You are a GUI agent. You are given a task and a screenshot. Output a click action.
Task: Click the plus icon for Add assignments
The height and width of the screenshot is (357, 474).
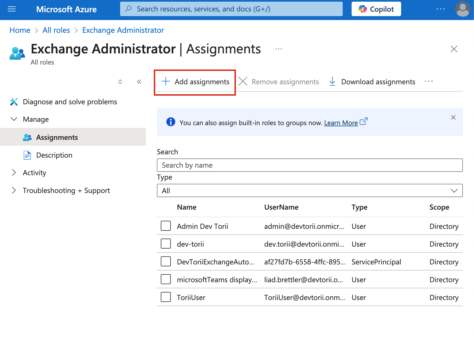(x=166, y=81)
